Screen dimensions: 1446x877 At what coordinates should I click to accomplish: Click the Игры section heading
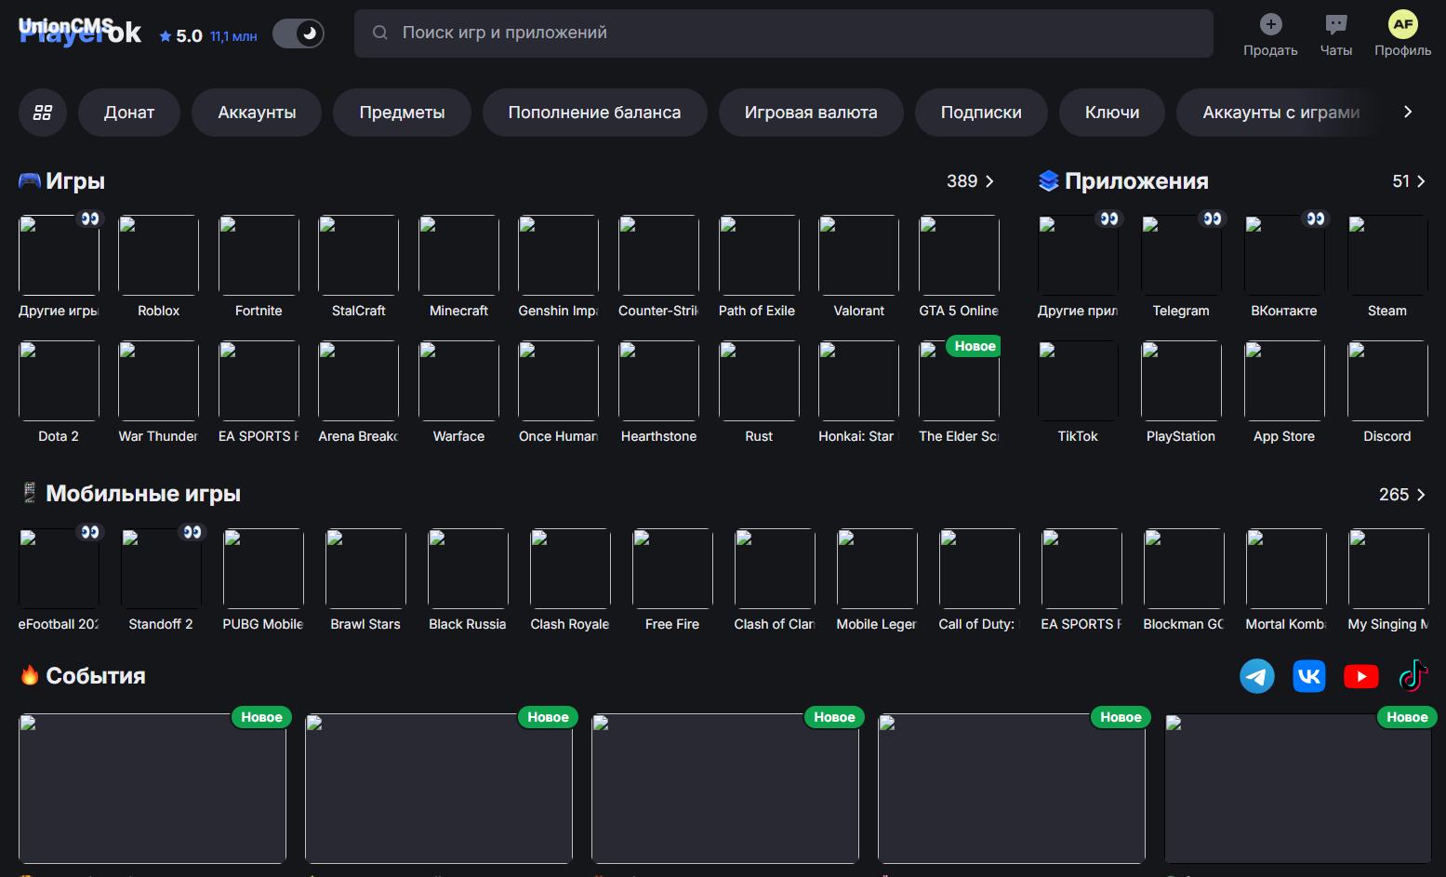click(x=75, y=181)
